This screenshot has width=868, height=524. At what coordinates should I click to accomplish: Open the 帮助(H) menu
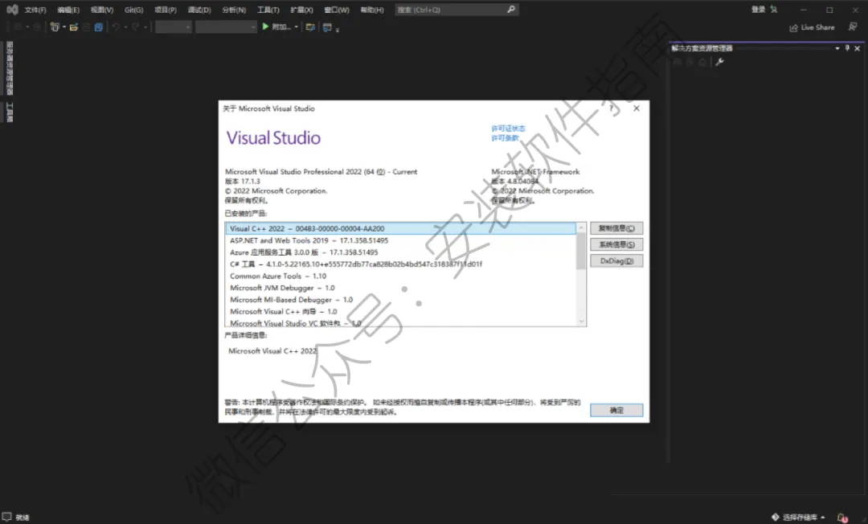pyautogui.click(x=372, y=10)
